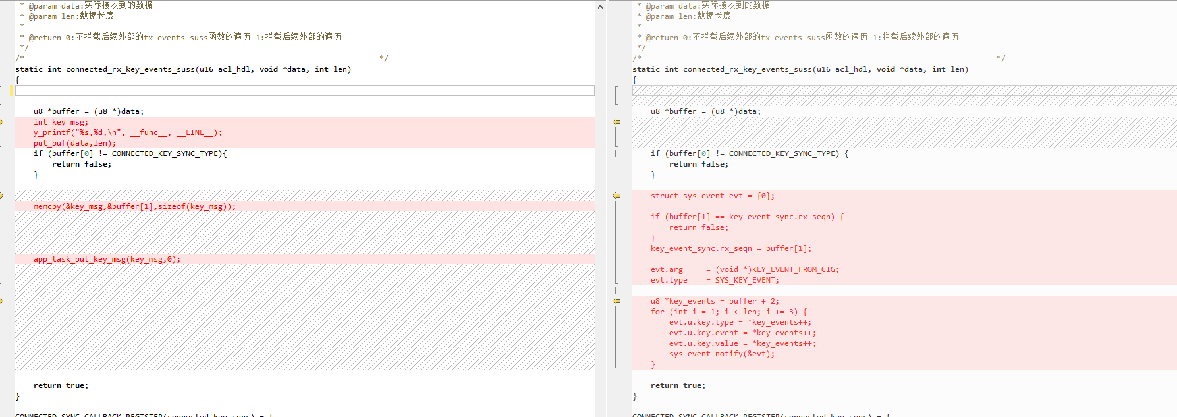Click the left pane scrollbar up arrow
1177x417 pixels.
pyautogui.click(x=600, y=7)
